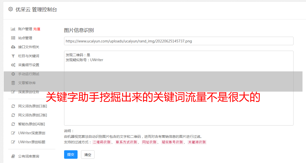This screenshot has width=306, height=163.
Task: Select UWriter原创标题 in sidebar
Action: 32,142
